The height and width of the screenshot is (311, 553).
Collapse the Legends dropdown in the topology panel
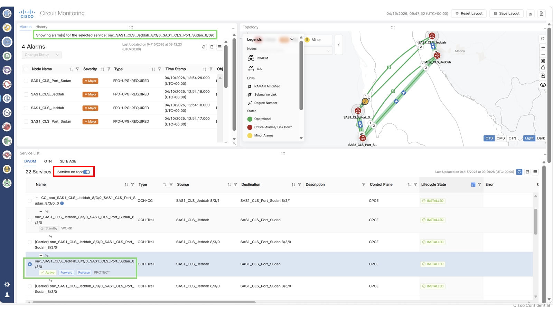(291, 39)
